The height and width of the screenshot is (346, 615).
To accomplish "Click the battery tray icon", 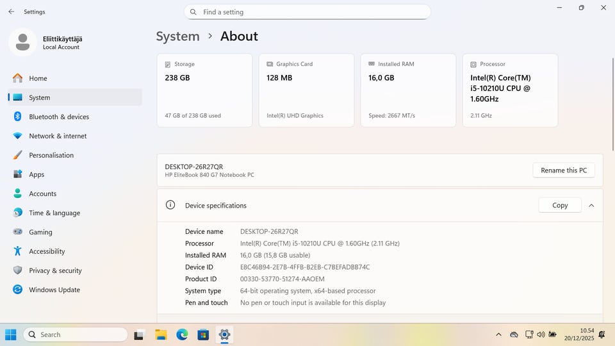I will pyautogui.click(x=553, y=334).
